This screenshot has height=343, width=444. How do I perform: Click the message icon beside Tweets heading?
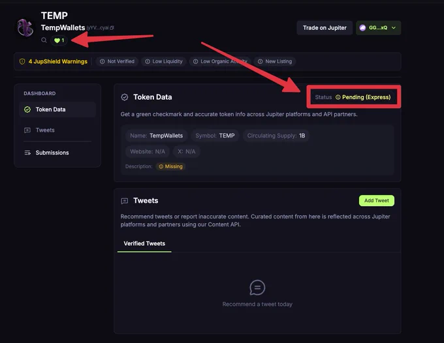(x=125, y=201)
